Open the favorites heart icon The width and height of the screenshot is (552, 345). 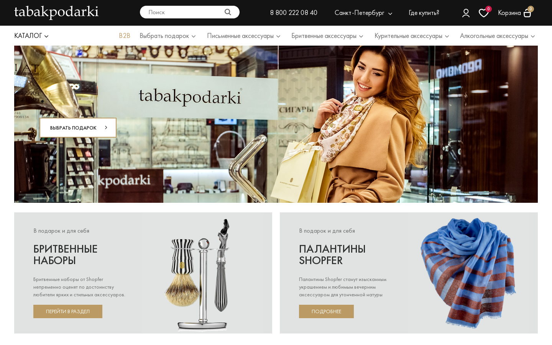tap(484, 13)
